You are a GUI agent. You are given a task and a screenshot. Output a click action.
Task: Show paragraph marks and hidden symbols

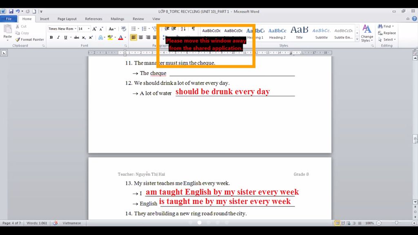pos(193,29)
